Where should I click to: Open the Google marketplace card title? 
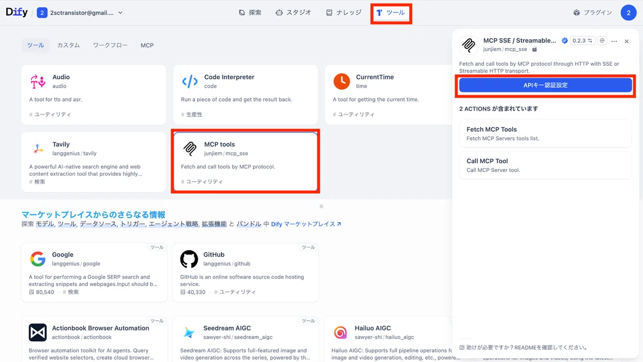click(x=63, y=255)
